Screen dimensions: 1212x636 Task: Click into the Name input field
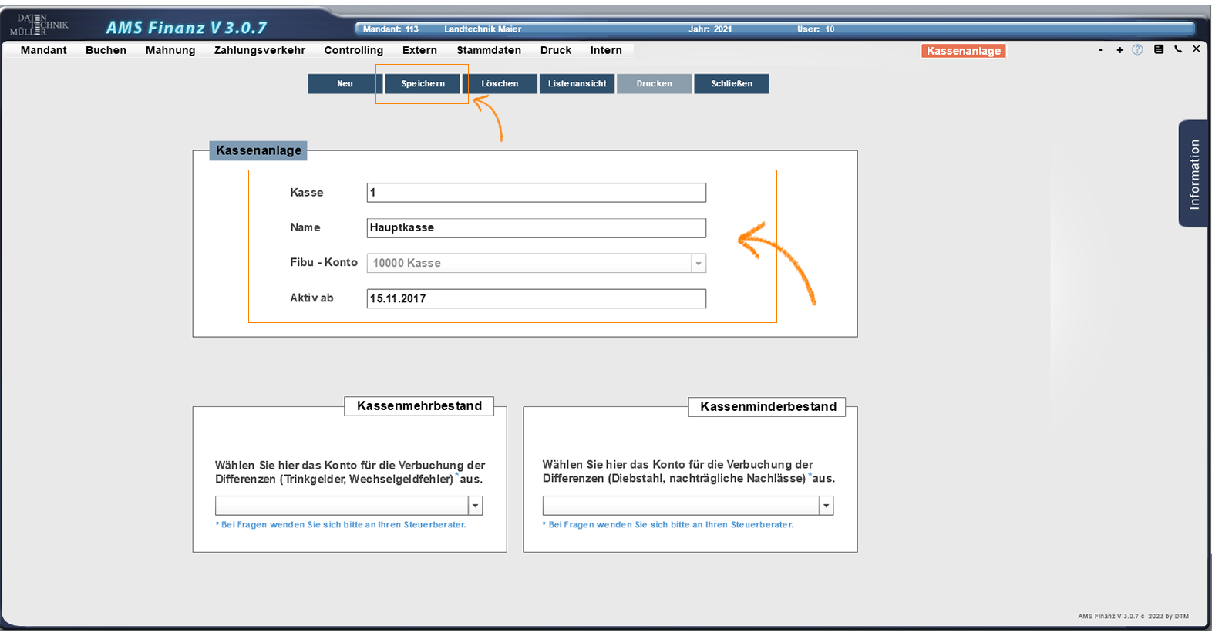click(536, 228)
